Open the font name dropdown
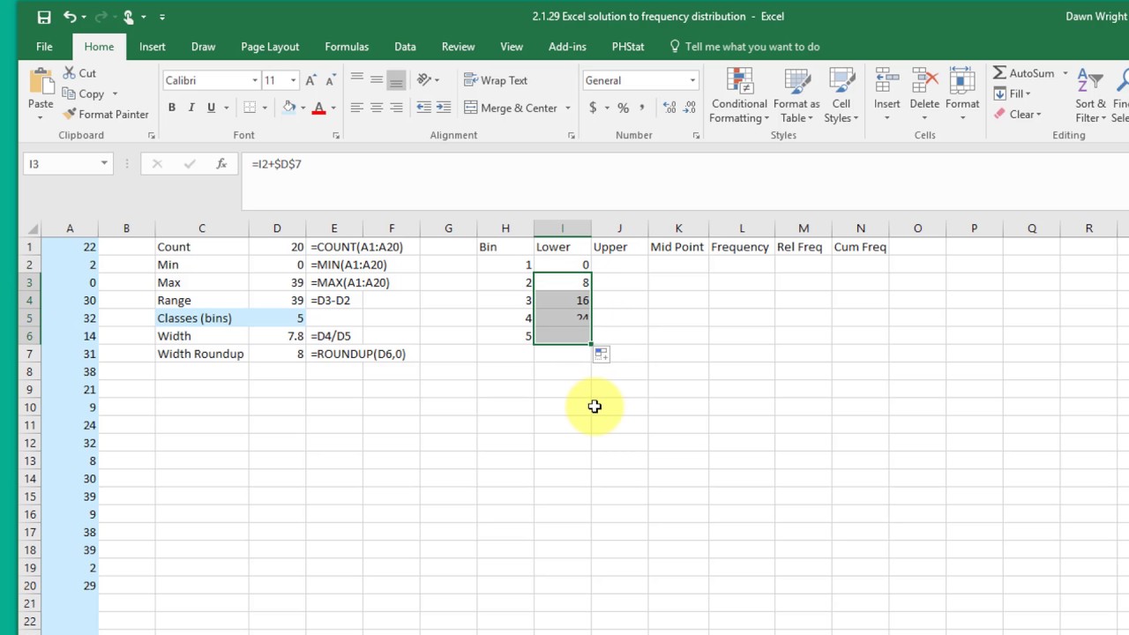Viewport: 1129px width, 635px height. (255, 80)
